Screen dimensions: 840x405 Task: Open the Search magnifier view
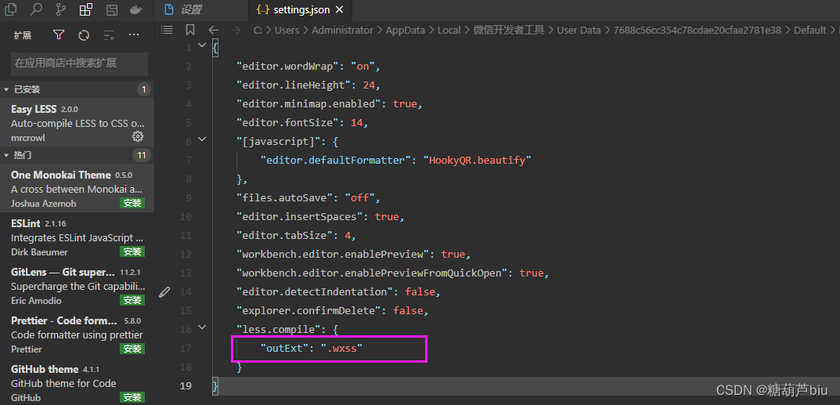[36, 9]
